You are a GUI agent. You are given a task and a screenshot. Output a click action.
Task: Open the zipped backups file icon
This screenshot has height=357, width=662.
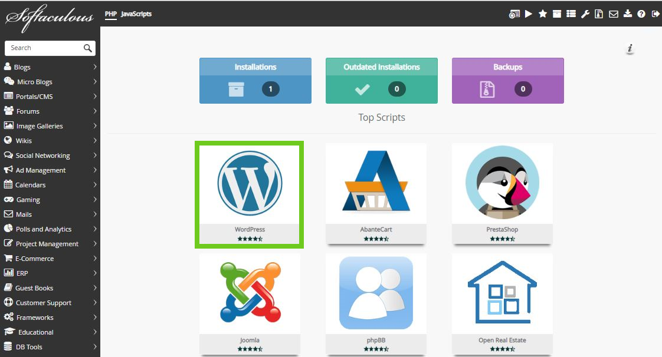click(599, 14)
